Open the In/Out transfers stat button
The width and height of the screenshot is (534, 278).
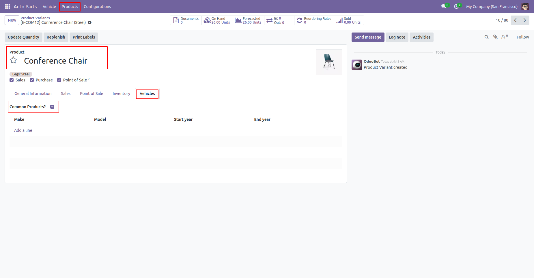279,20
